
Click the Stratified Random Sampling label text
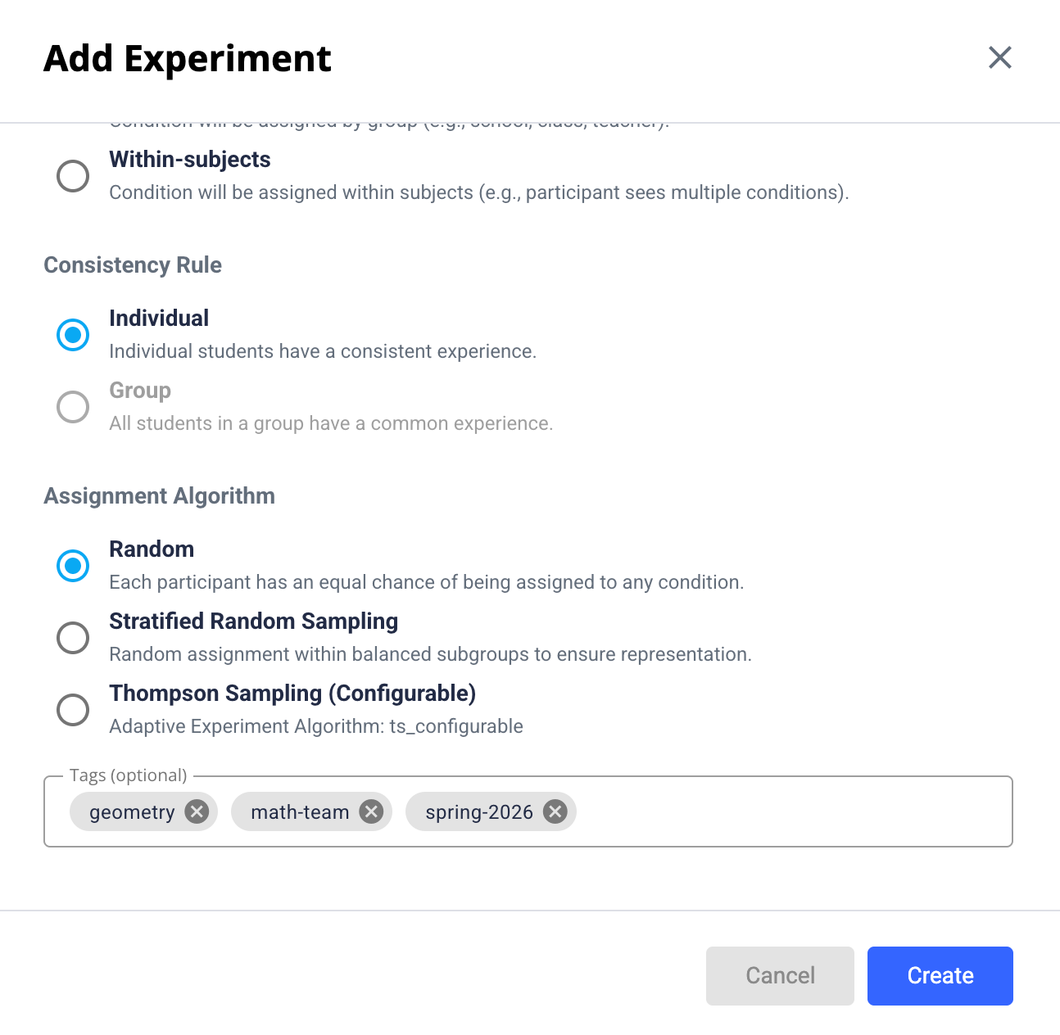tap(253, 621)
